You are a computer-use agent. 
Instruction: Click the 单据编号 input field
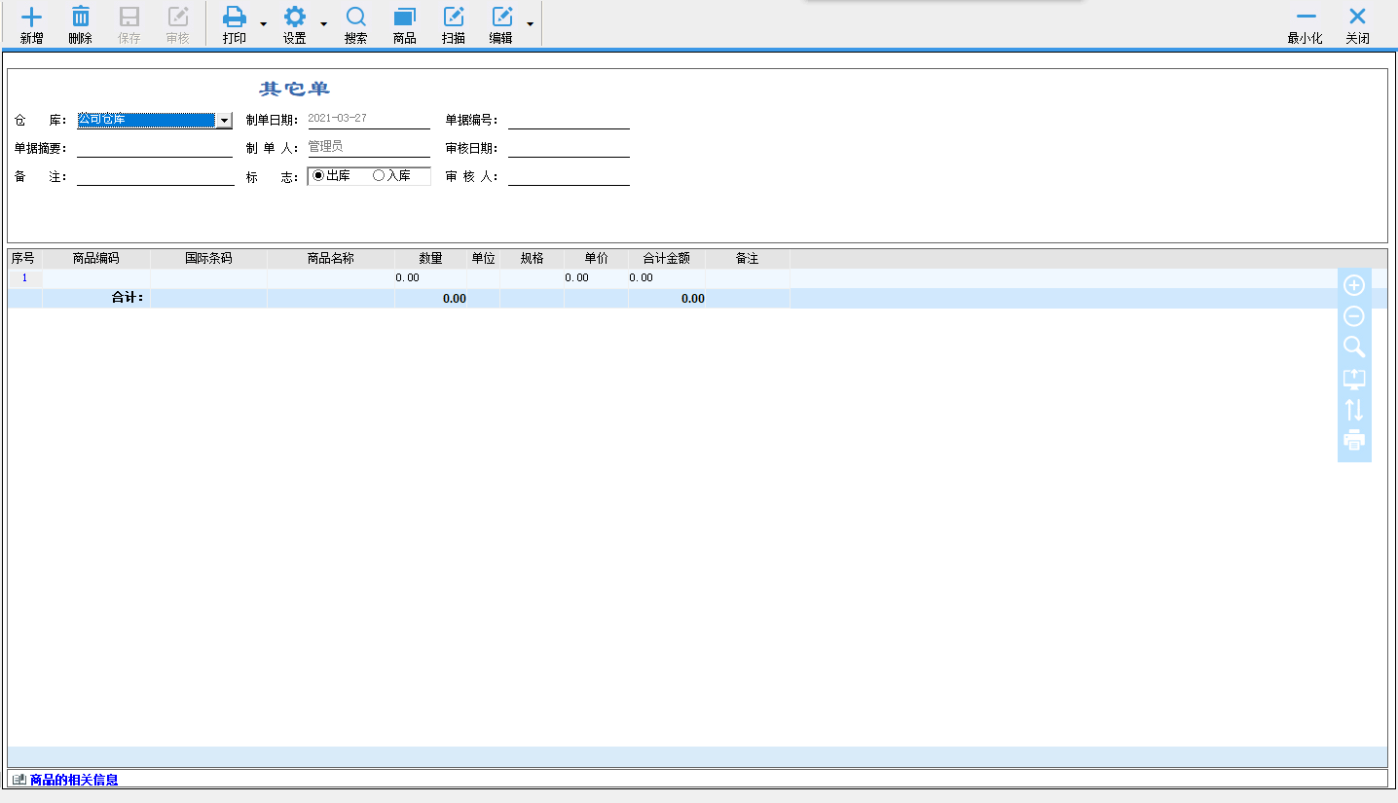point(569,120)
